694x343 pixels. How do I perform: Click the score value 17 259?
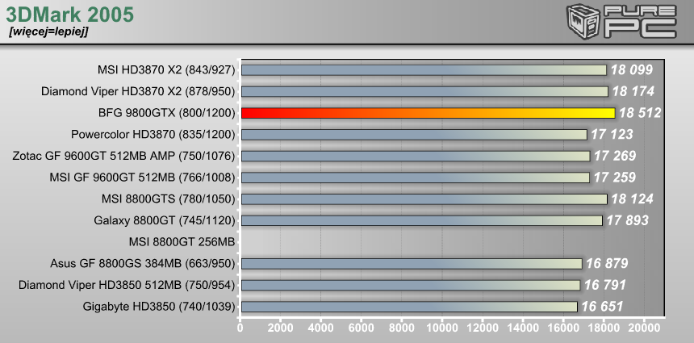[614, 178]
